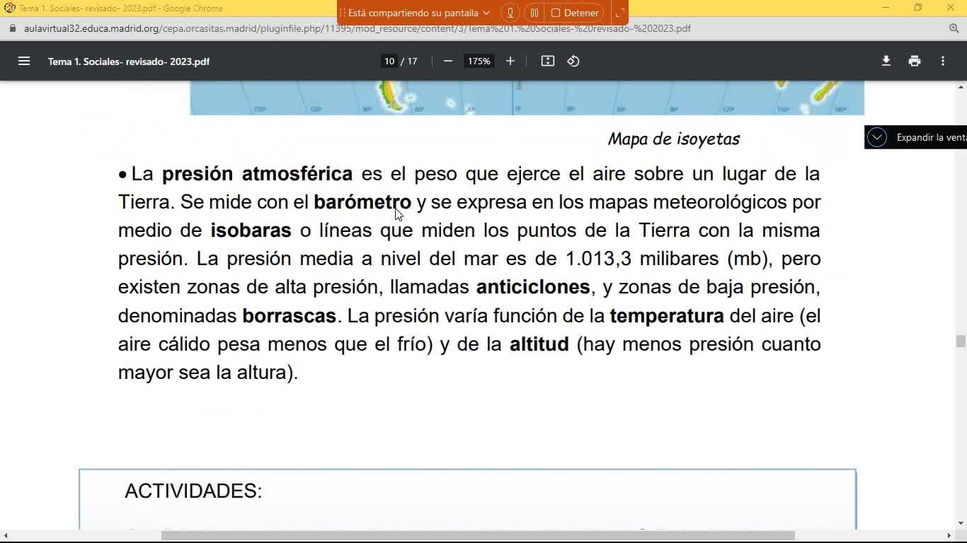
Task: Close the Chrome window
Action: [951, 8]
